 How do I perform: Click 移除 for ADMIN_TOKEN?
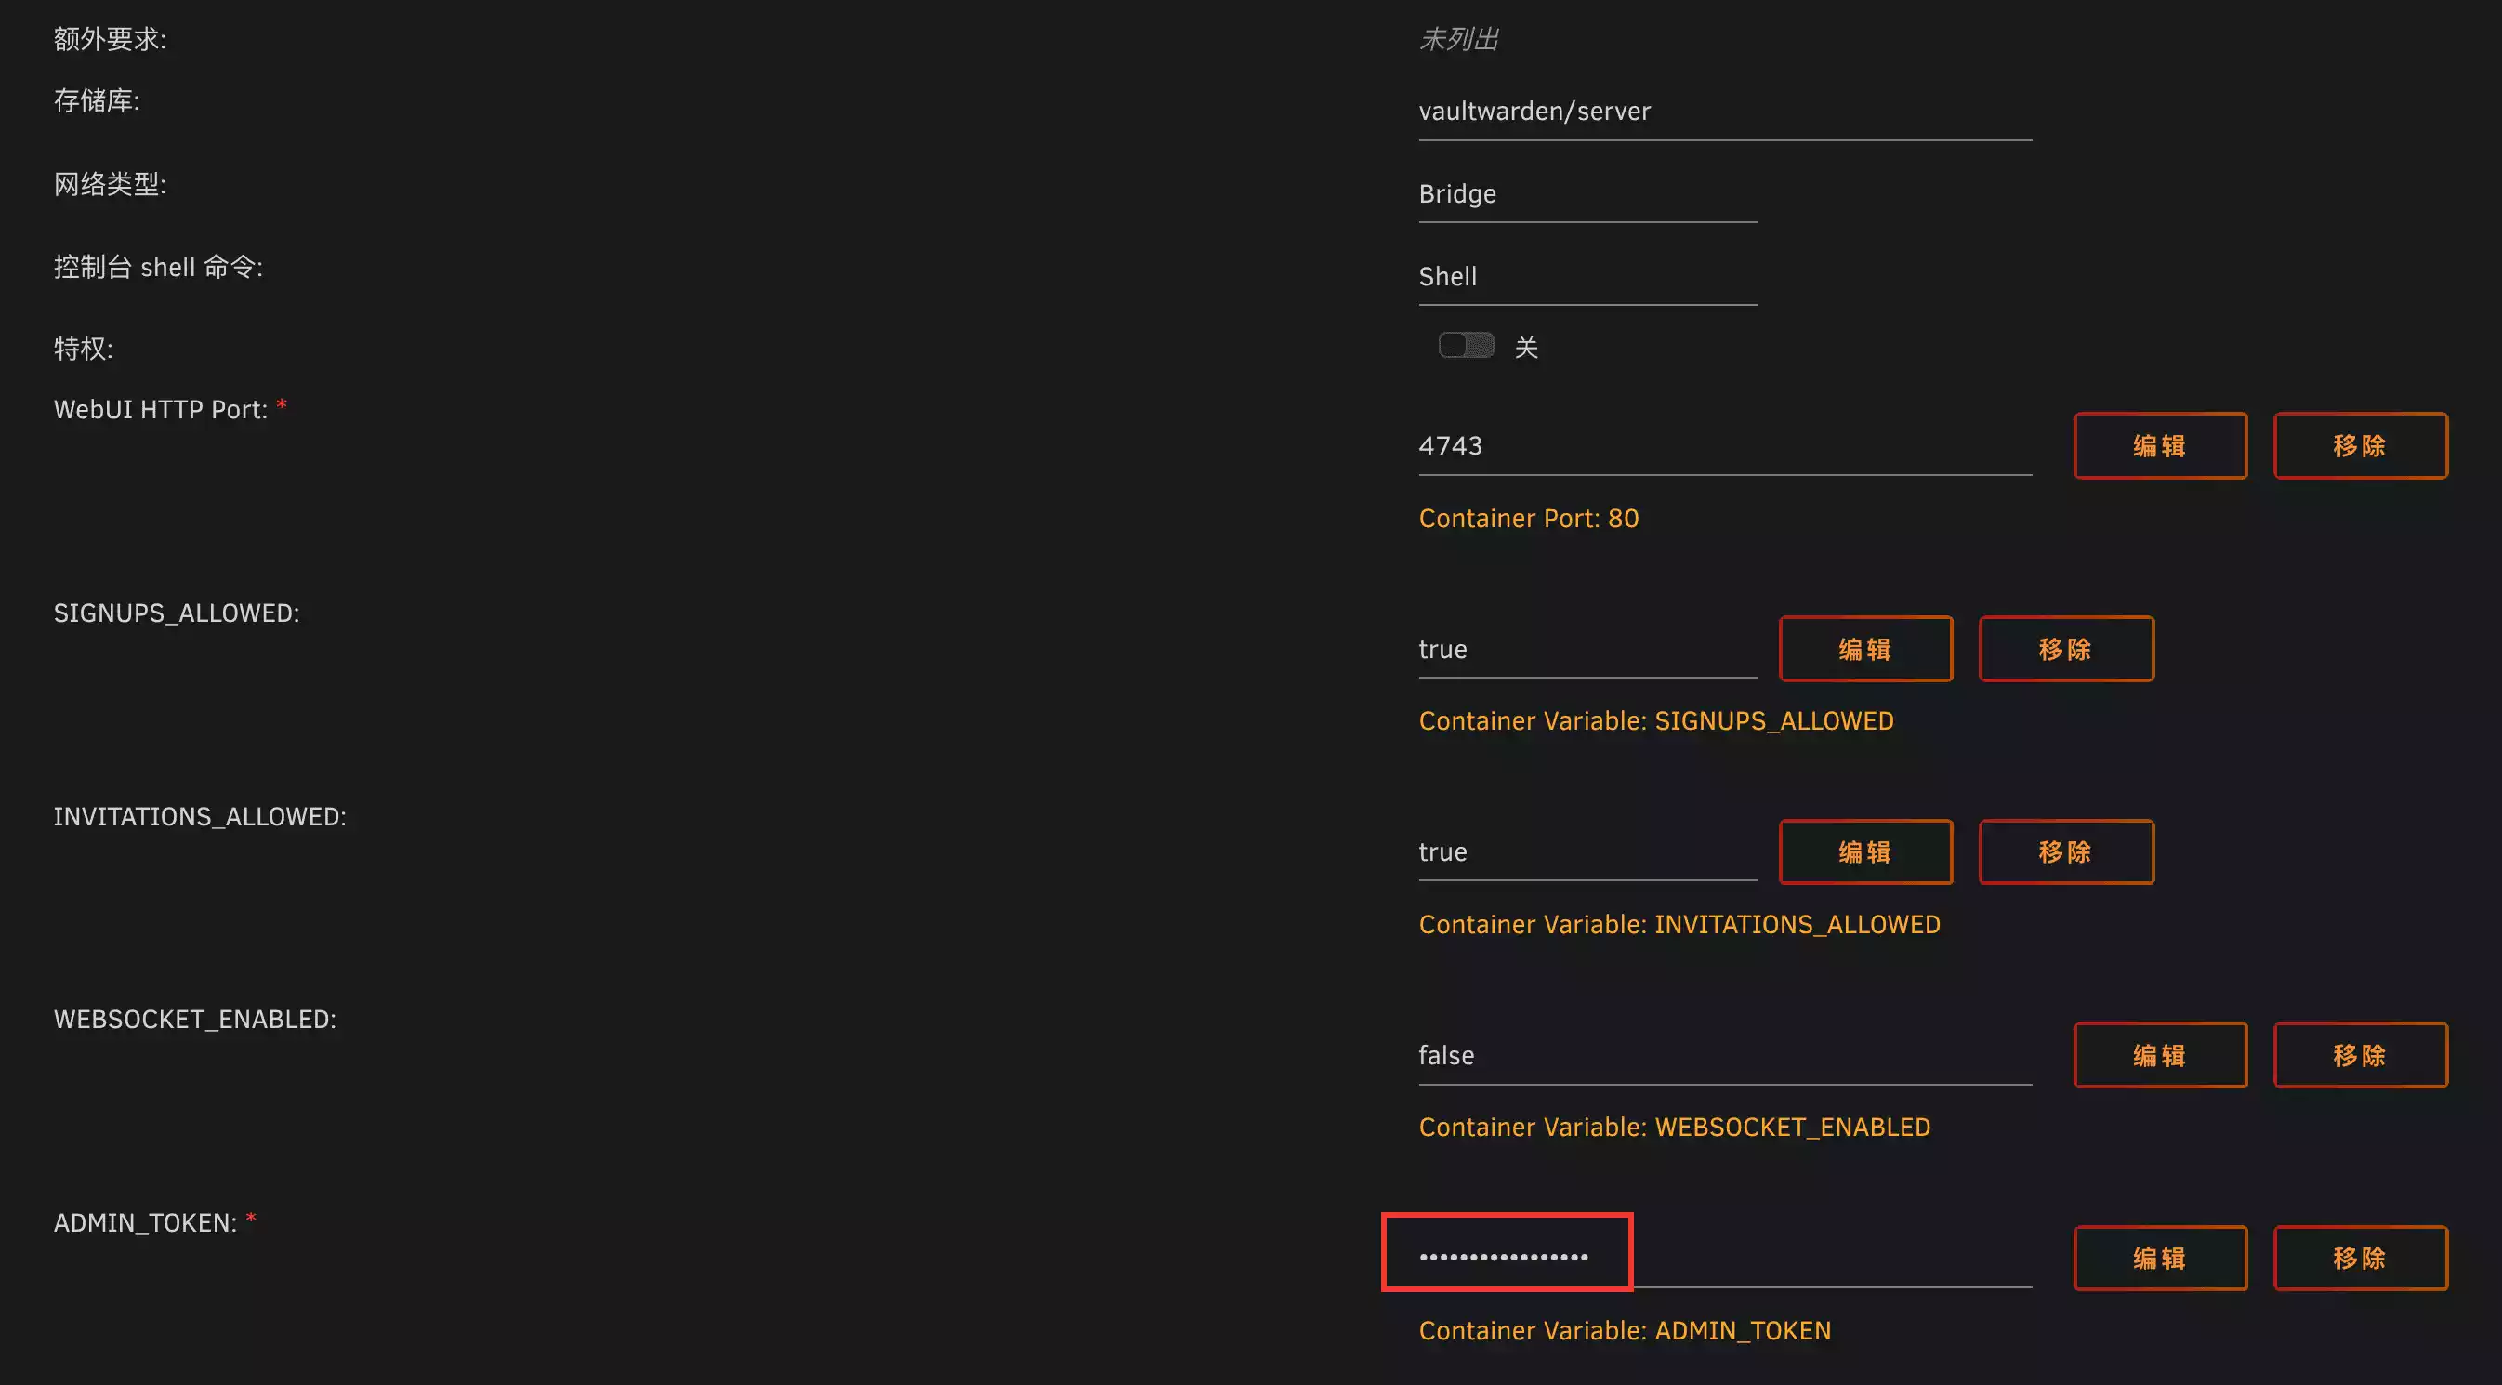(2359, 1258)
